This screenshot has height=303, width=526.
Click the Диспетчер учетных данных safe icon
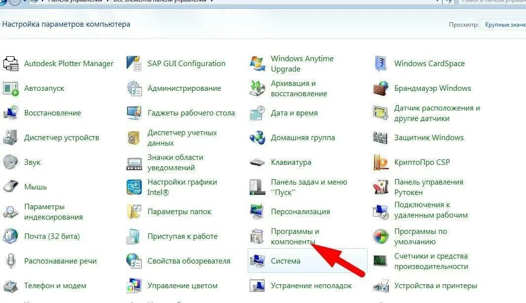(134, 138)
